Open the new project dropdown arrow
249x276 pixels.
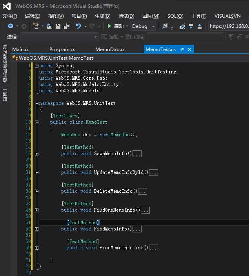pos(43,26)
